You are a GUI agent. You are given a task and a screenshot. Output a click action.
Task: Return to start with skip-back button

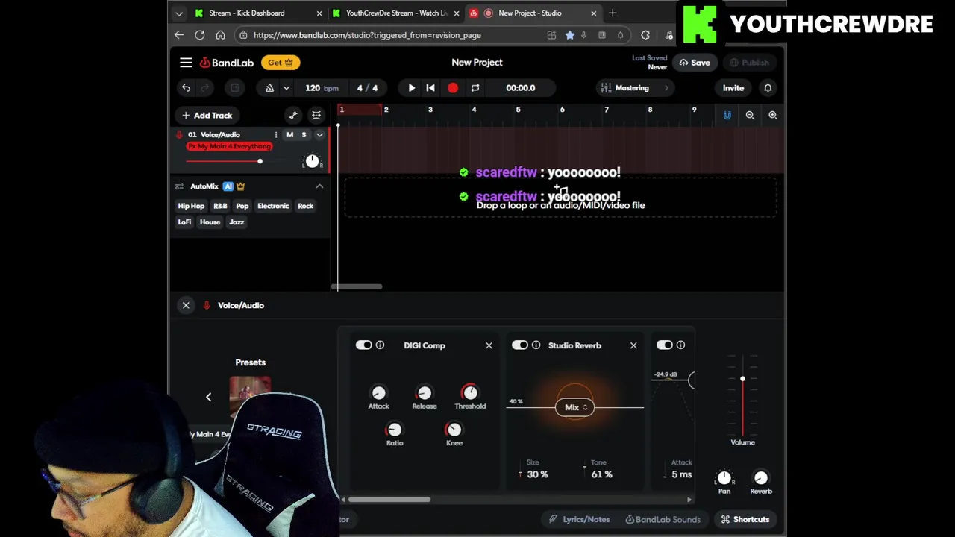[x=430, y=88]
